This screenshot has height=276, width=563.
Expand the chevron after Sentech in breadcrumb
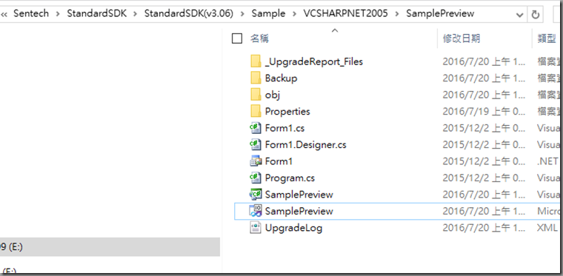point(58,14)
